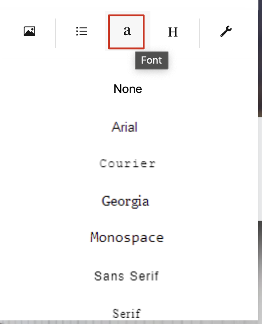Expand the bulleted list options dropdown
The image size is (262, 324).
click(x=82, y=32)
